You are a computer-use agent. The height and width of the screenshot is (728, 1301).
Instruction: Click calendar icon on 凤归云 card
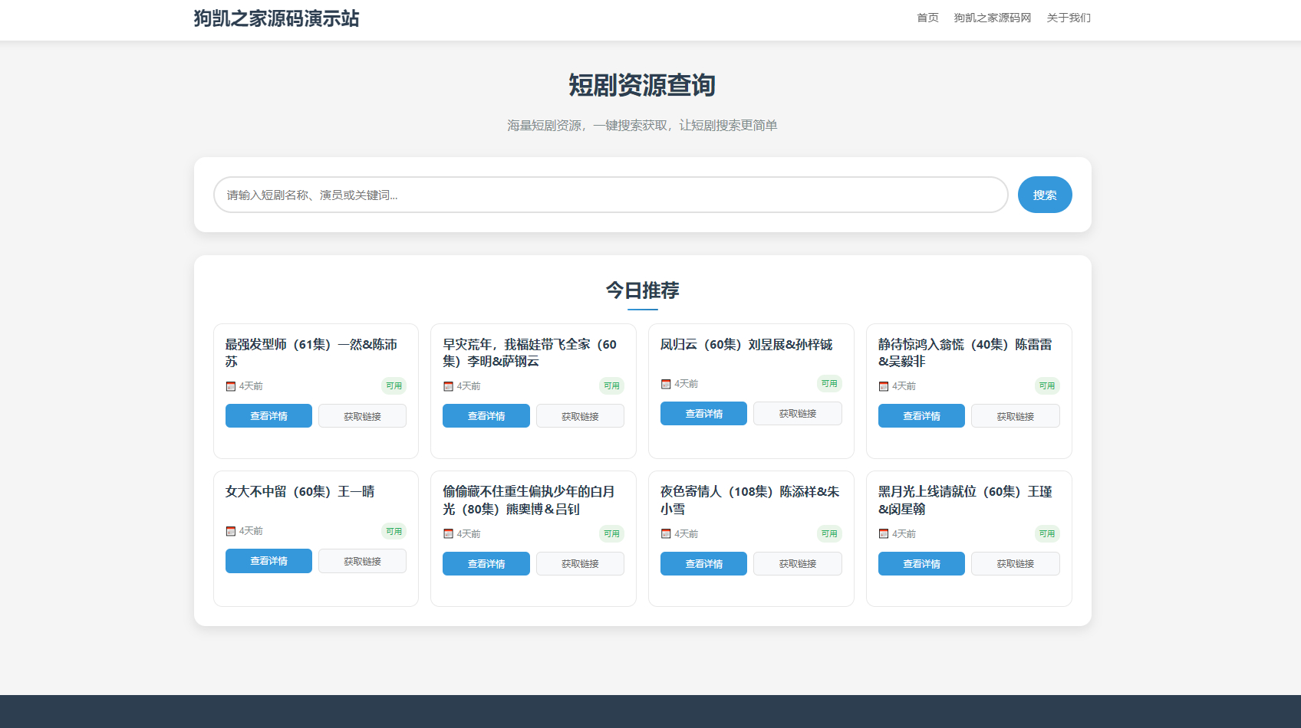tap(666, 384)
